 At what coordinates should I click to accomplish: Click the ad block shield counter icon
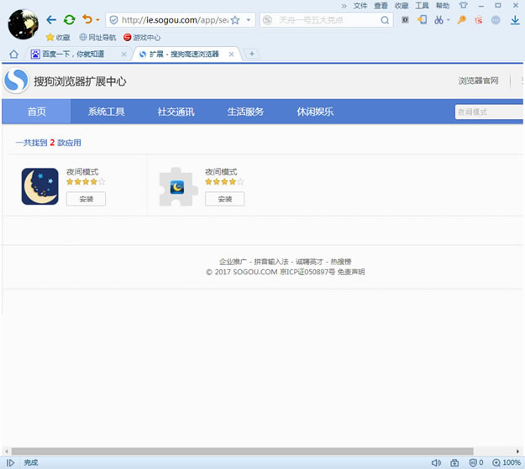476,462
